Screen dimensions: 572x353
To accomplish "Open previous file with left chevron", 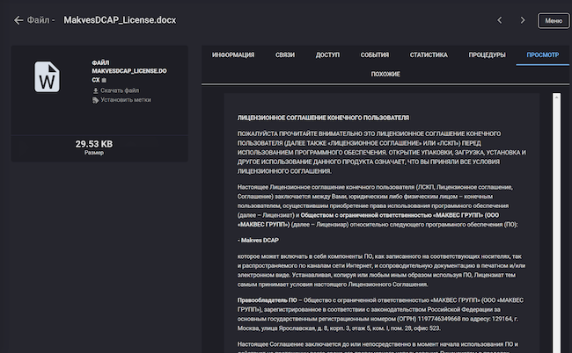I will tap(500, 20).
